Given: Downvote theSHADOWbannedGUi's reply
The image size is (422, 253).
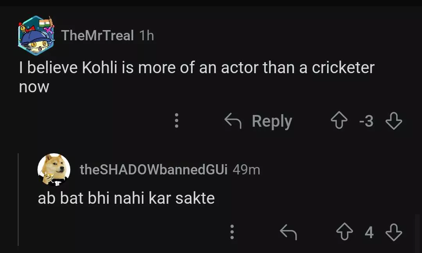Looking at the screenshot, I should [x=393, y=233].
